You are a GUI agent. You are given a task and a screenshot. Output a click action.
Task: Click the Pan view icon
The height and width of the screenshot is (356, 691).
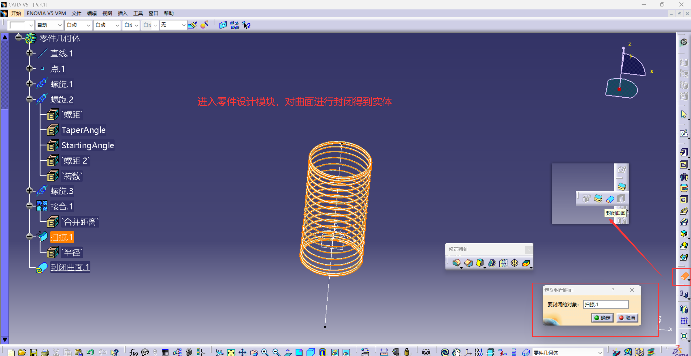(242, 352)
